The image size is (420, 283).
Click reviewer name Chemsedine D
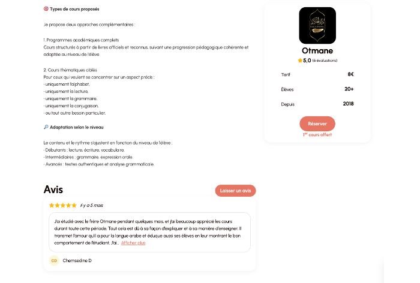[77, 260]
